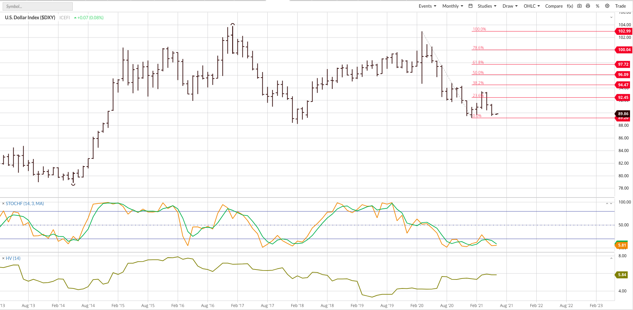
Task: Click the Trade button
Action: pos(620,6)
